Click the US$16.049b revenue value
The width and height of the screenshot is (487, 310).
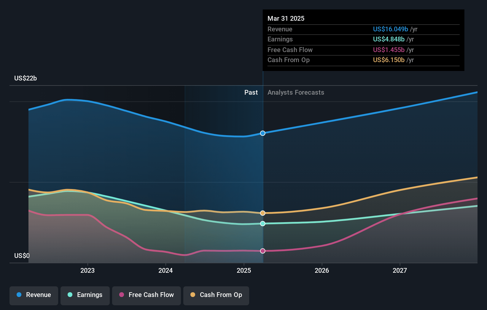tap(391, 29)
